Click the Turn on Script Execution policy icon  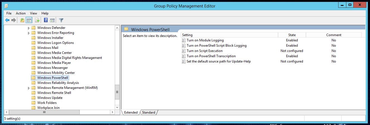point(184,51)
